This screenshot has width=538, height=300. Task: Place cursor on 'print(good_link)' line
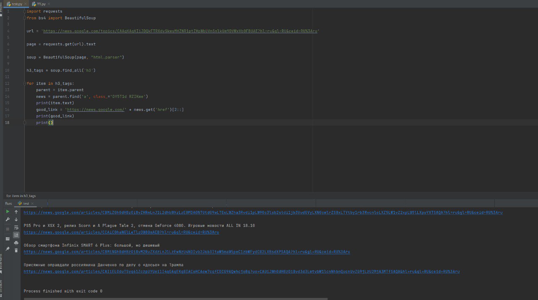[x=55, y=116]
